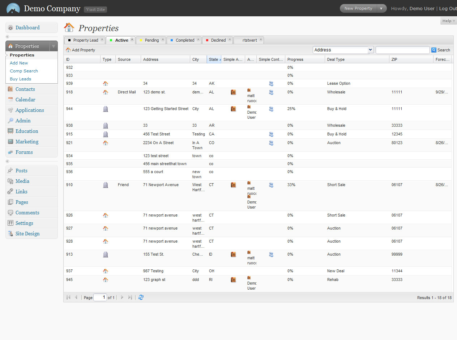Click the building type icon in row 944
This screenshot has height=340, width=457.
pos(106,109)
